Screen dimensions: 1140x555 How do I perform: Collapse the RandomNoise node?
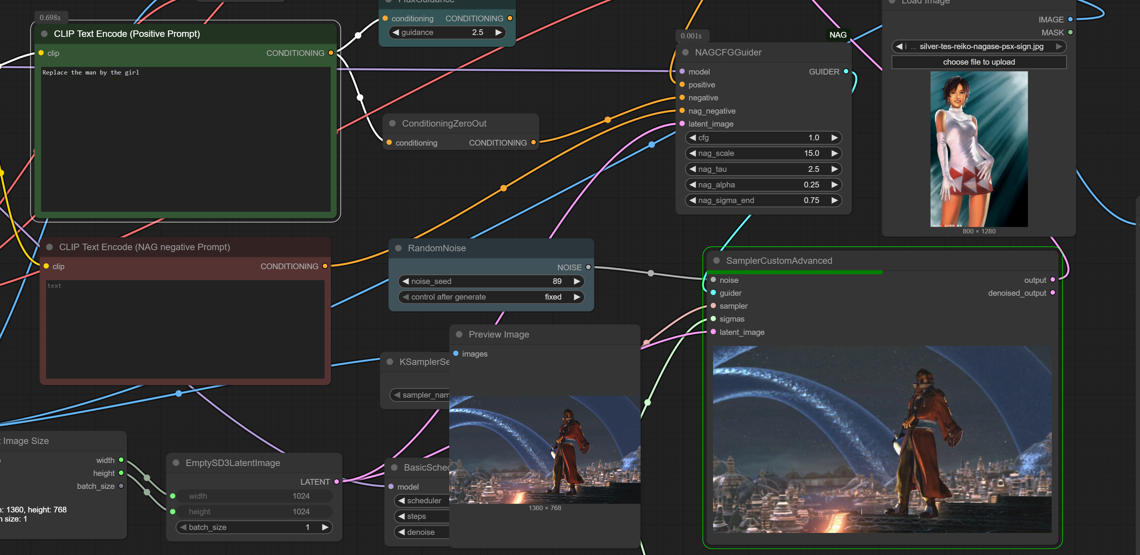398,248
